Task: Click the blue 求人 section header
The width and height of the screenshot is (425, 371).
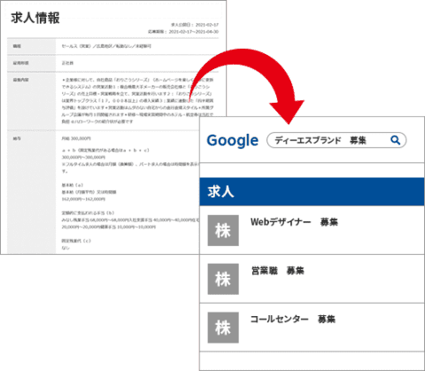Action: 312,191
